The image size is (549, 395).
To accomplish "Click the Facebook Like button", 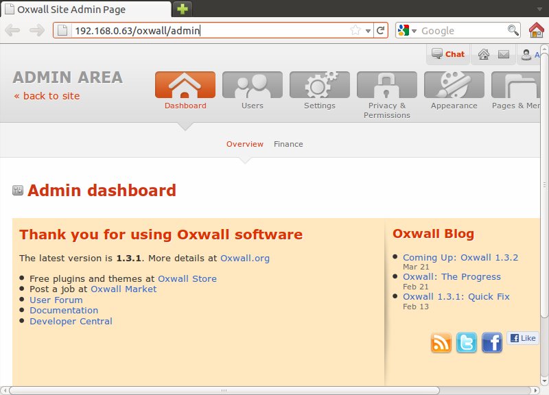I will pyautogui.click(x=523, y=338).
